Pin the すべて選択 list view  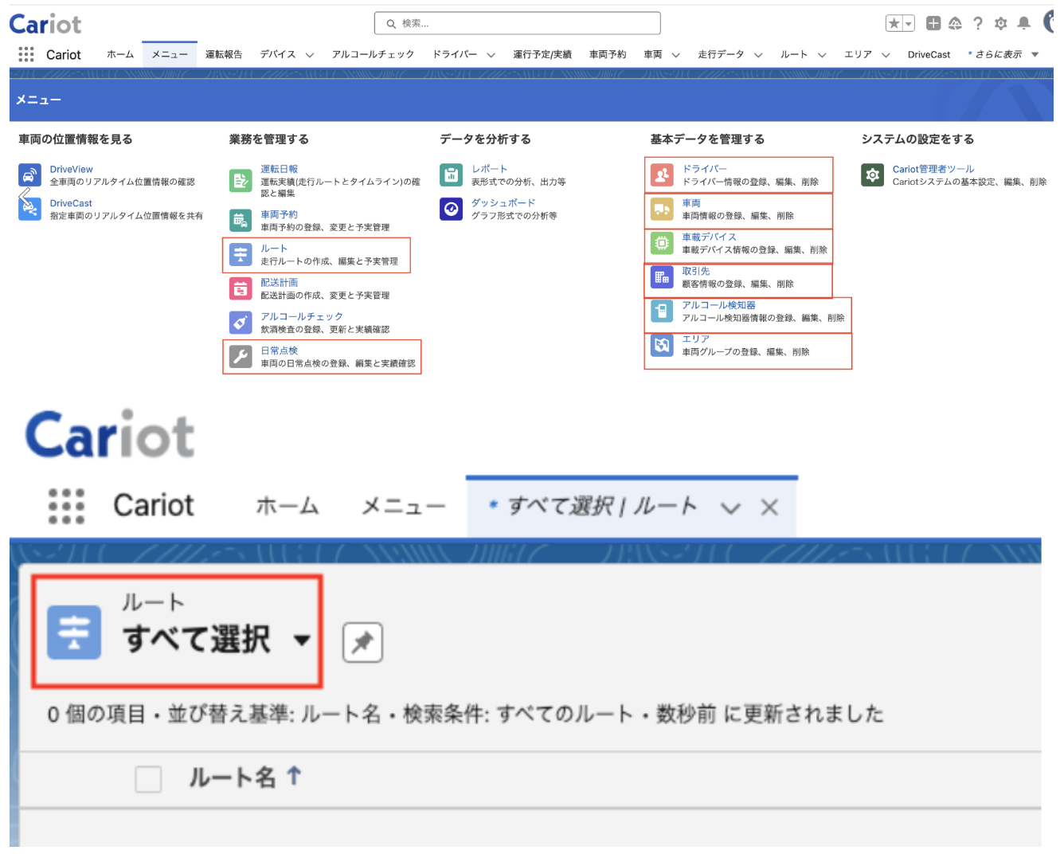click(362, 642)
